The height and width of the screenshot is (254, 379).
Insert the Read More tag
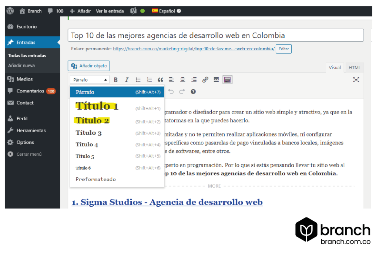click(x=216, y=79)
